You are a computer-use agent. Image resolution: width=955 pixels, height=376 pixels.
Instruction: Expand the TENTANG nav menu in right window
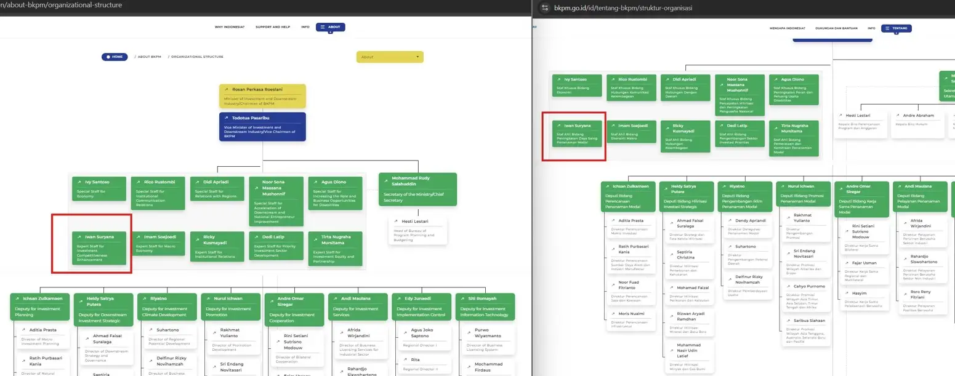(897, 28)
